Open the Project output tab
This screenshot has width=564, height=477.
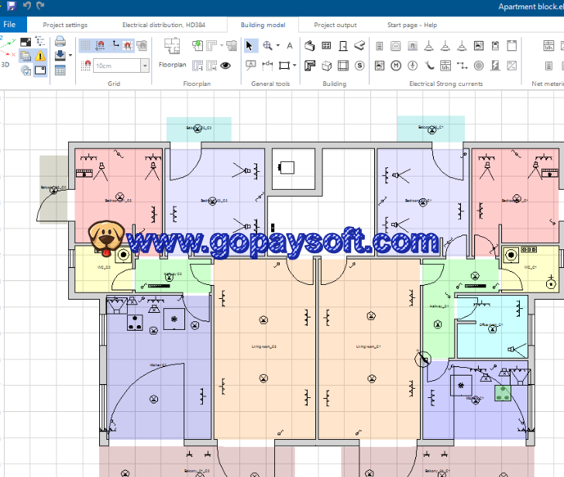(335, 25)
